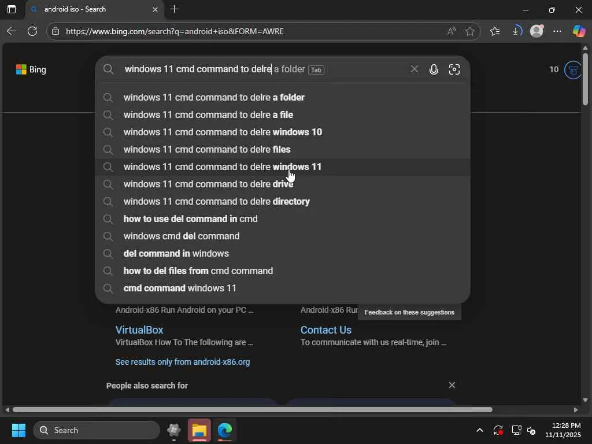The width and height of the screenshot is (592, 444).
Task: Open a new browser tab
Action: click(175, 9)
